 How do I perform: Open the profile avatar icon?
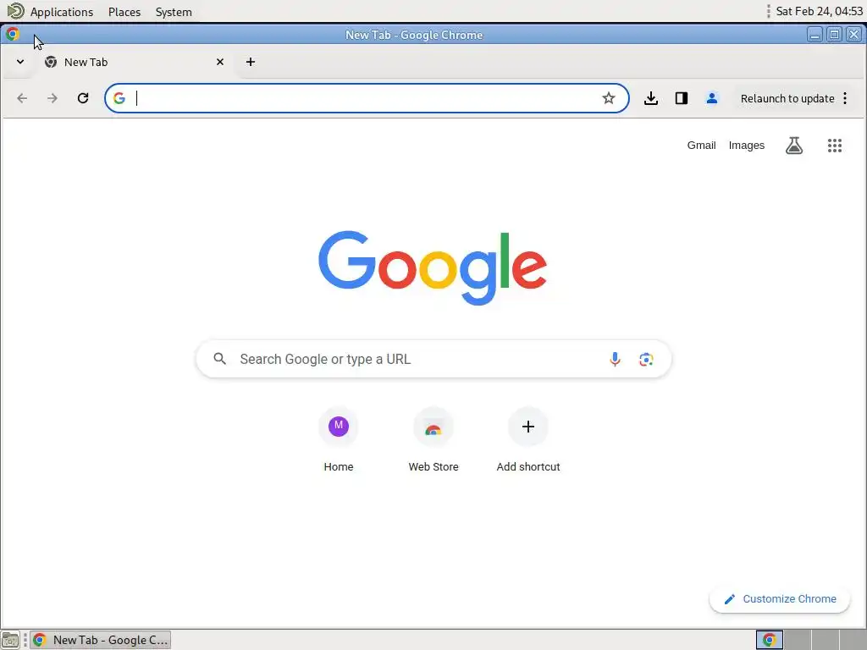click(x=711, y=98)
